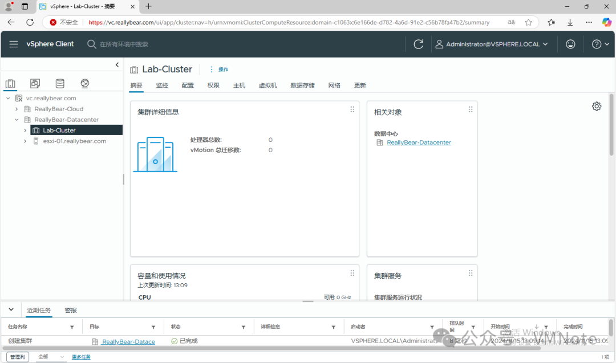
Task: Open the 网络 tab
Action: click(x=334, y=85)
